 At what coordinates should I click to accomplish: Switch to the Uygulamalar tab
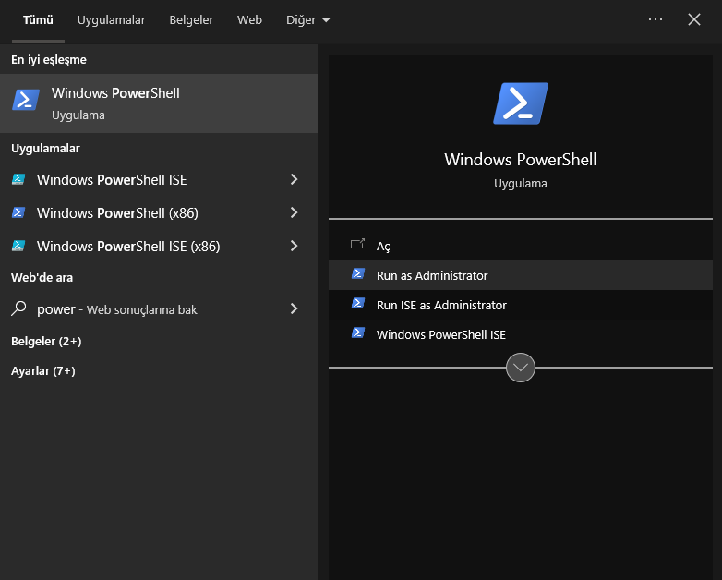pyautogui.click(x=112, y=19)
